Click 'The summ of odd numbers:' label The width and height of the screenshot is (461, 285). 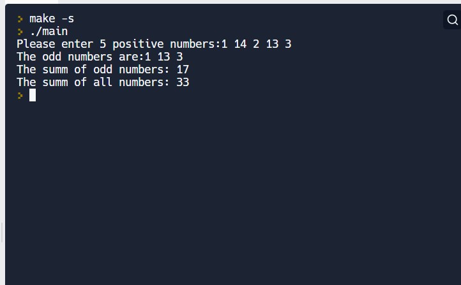point(93,69)
